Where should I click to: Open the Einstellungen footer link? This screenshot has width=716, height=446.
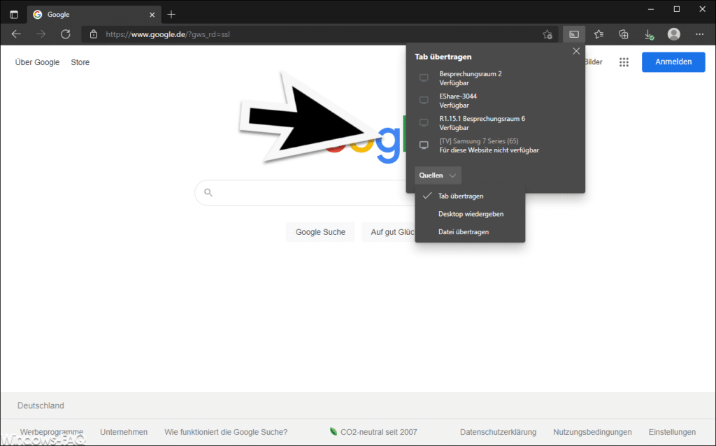[x=672, y=432]
